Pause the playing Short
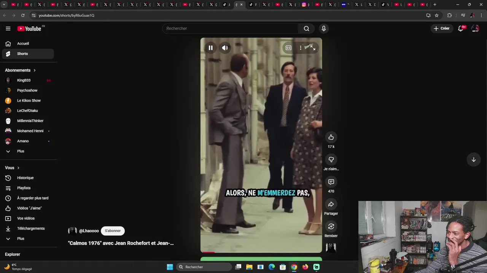487x273 pixels. click(210, 48)
